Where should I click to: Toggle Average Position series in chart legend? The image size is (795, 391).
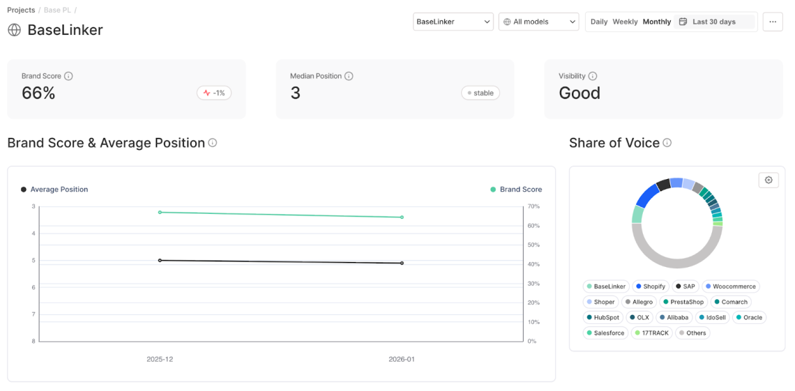click(x=54, y=190)
